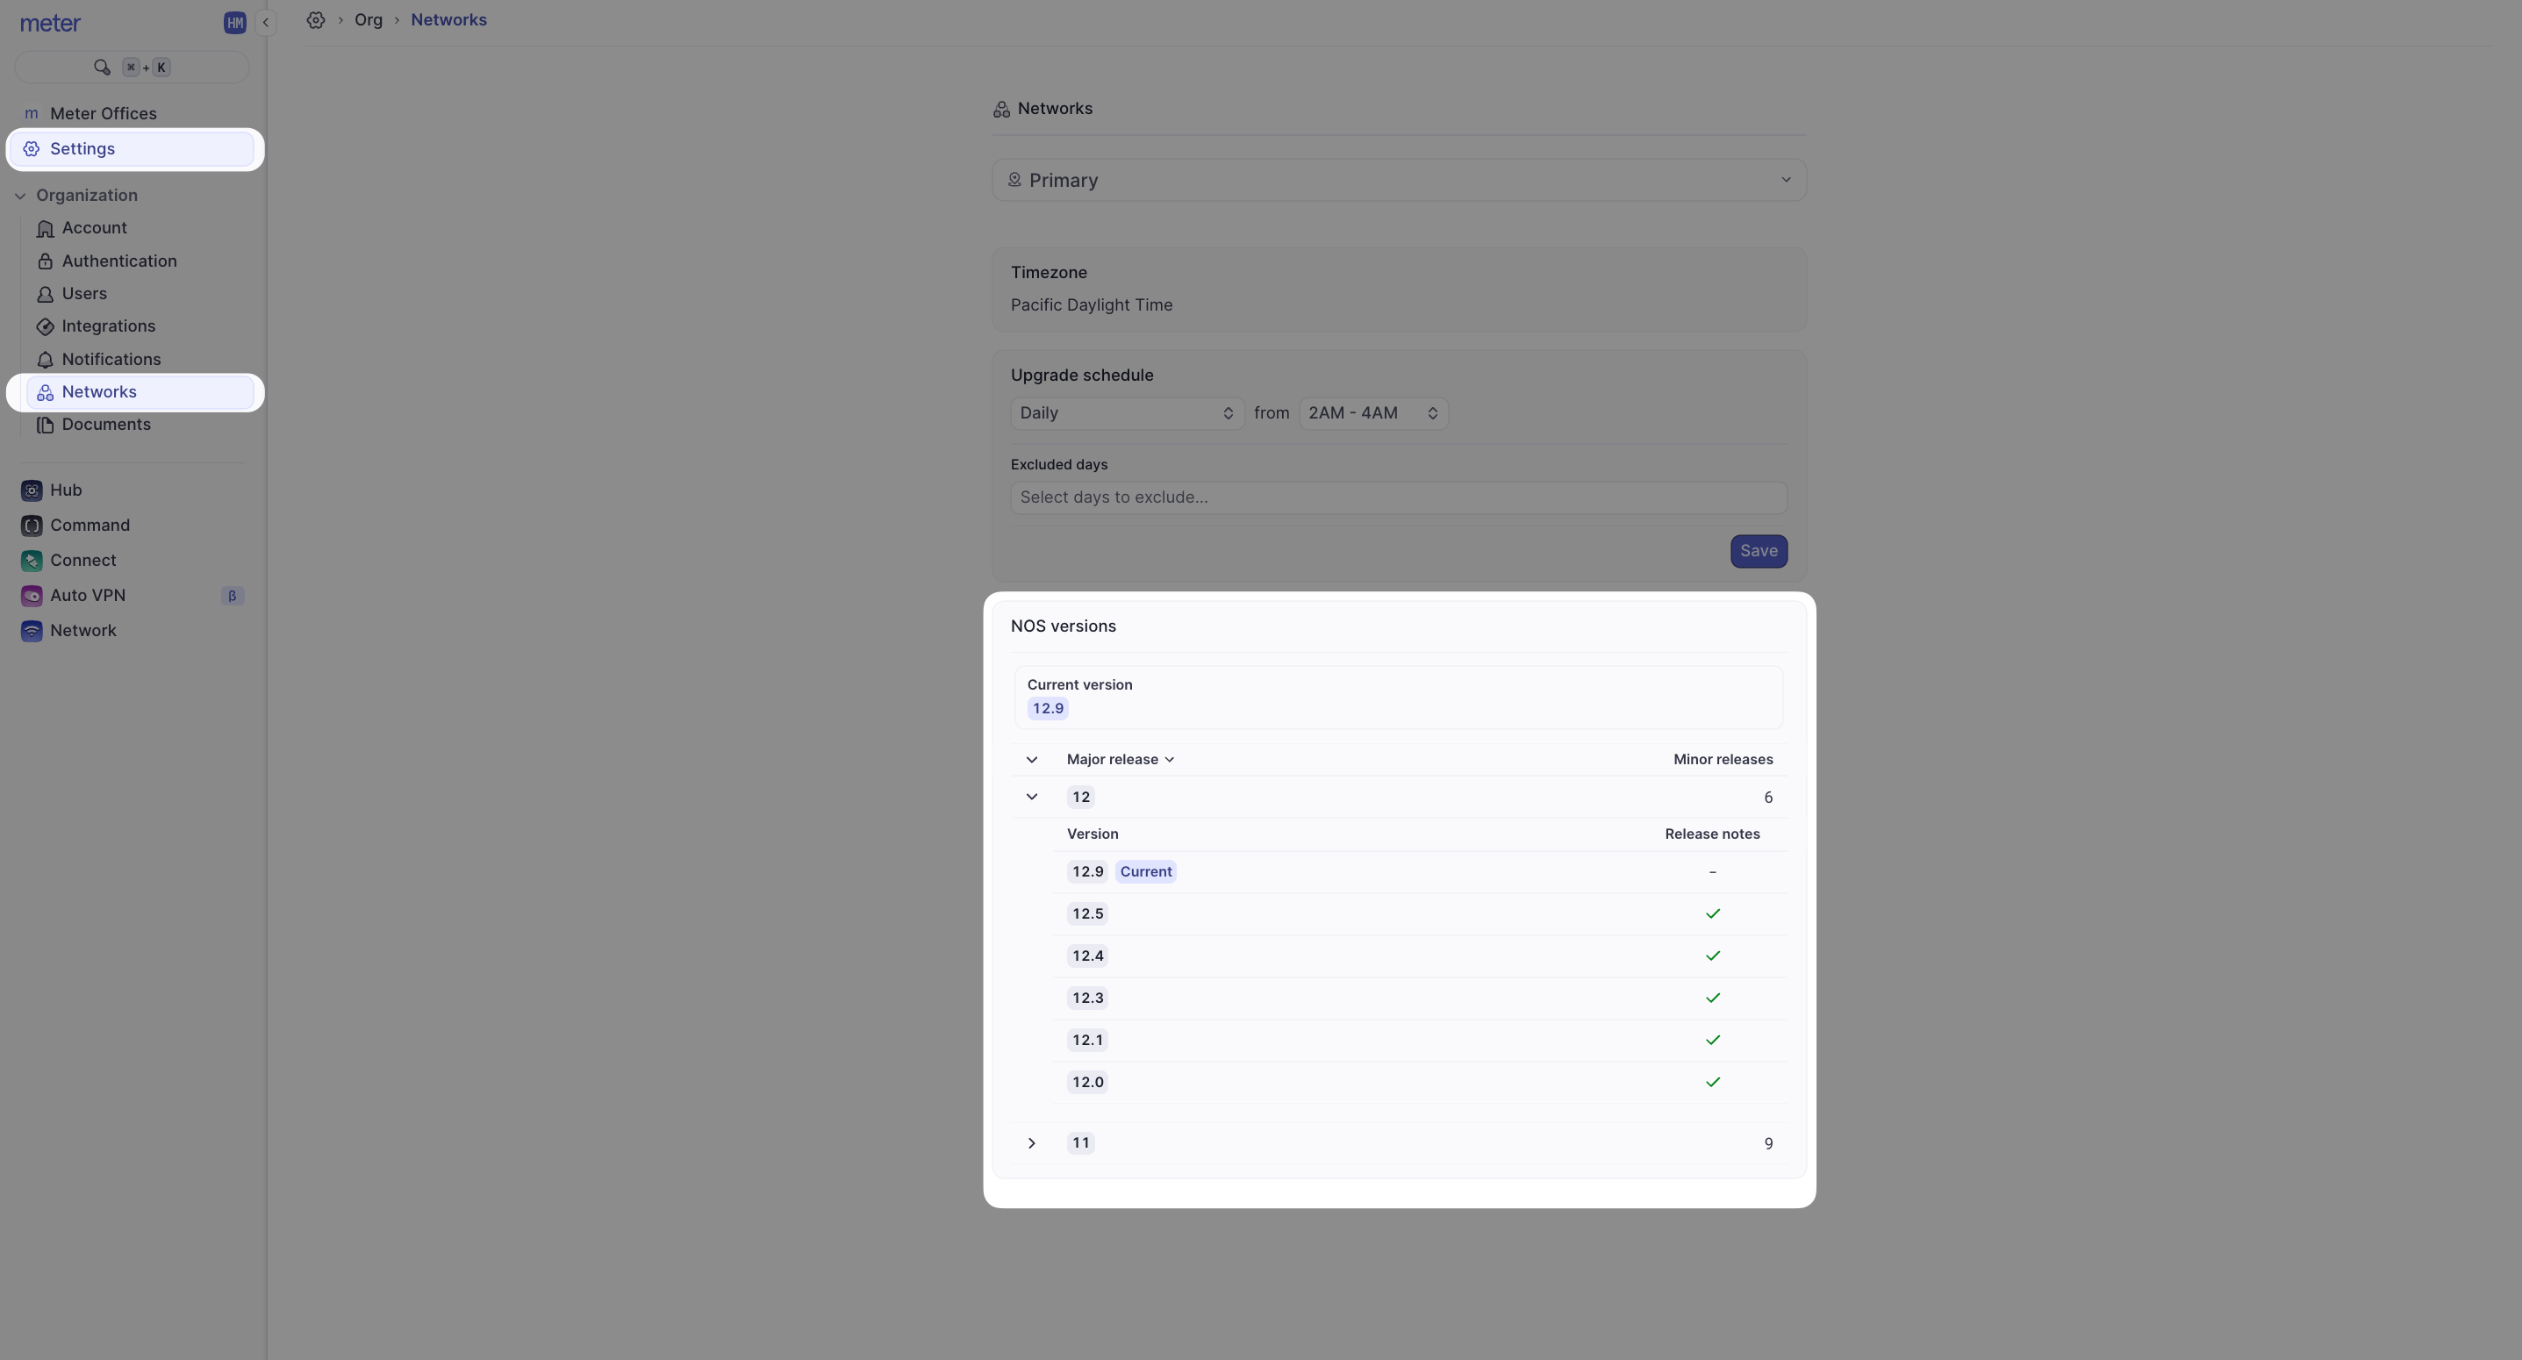Image resolution: width=2522 pixels, height=1360 pixels.
Task: Open the Users settings section
Action: pyautogui.click(x=84, y=293)
